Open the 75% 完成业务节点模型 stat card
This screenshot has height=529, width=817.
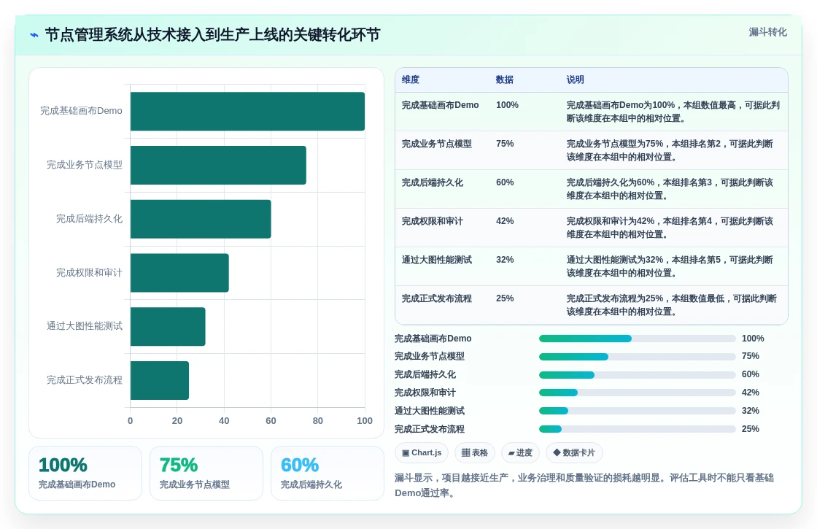point(206,474)
